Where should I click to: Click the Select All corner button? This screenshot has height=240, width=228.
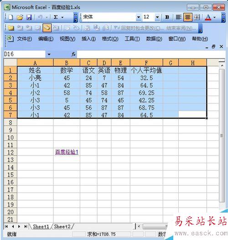[10, 63]
